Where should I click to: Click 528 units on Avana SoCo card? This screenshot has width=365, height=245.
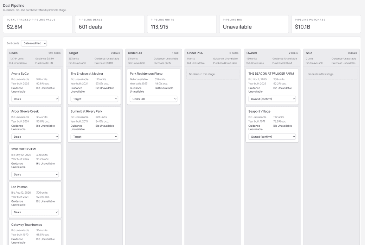[42, 79]
